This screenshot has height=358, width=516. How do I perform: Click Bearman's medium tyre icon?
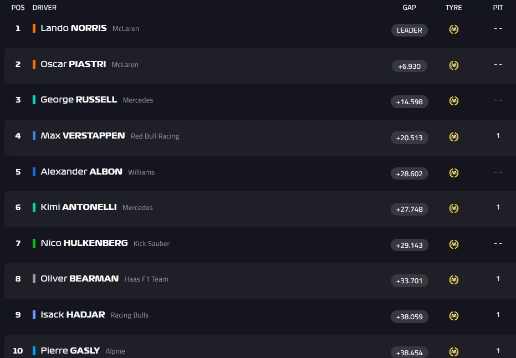[453, 280]
